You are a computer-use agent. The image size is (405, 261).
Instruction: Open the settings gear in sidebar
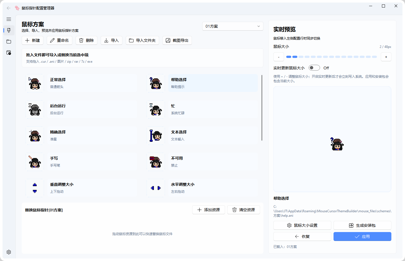9,252
